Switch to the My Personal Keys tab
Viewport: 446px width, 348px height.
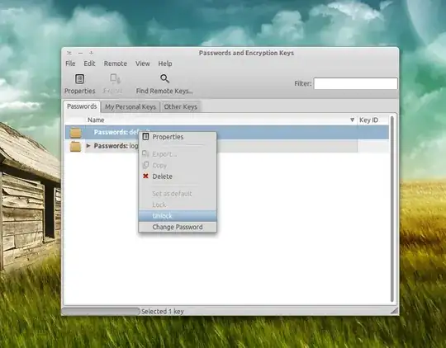130,107
